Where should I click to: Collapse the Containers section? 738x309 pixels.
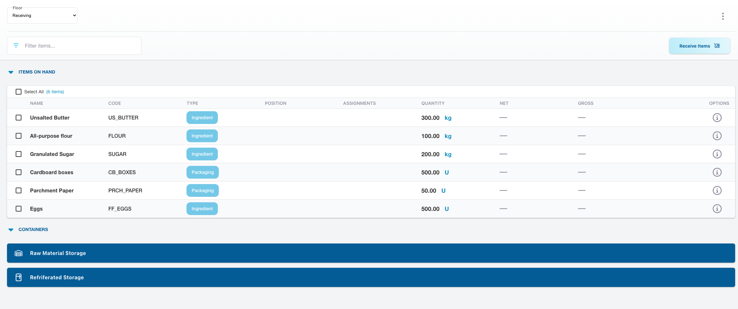coord(11,230)
